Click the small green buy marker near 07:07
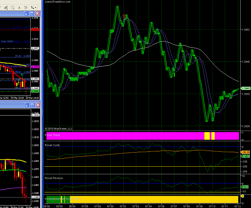 pos(174,75)
